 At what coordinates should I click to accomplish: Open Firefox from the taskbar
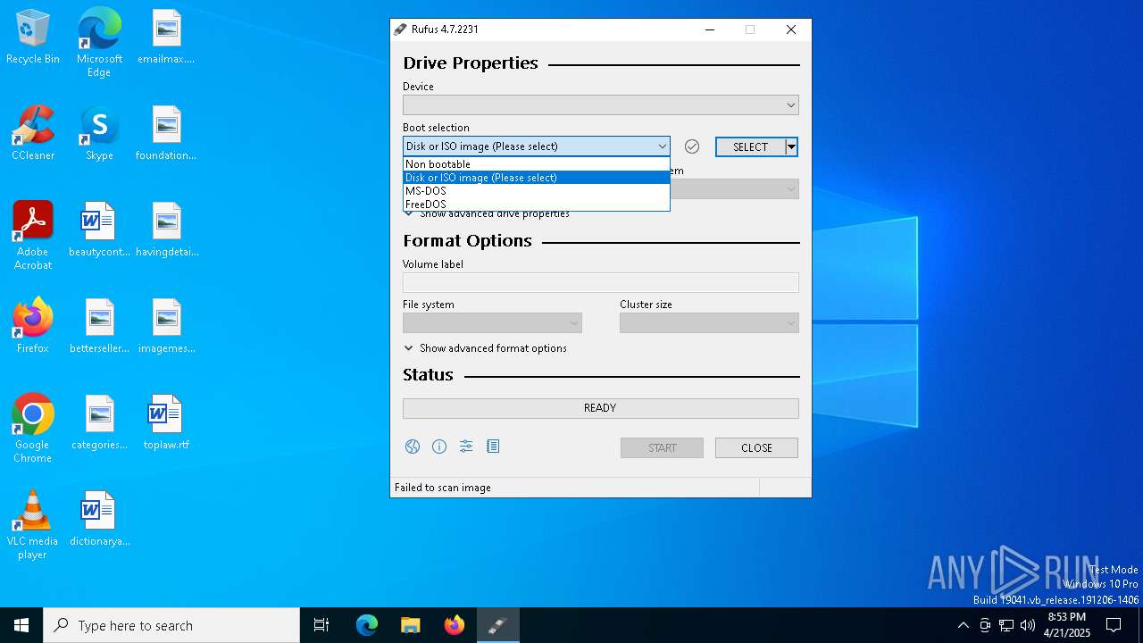click(455, 625)
